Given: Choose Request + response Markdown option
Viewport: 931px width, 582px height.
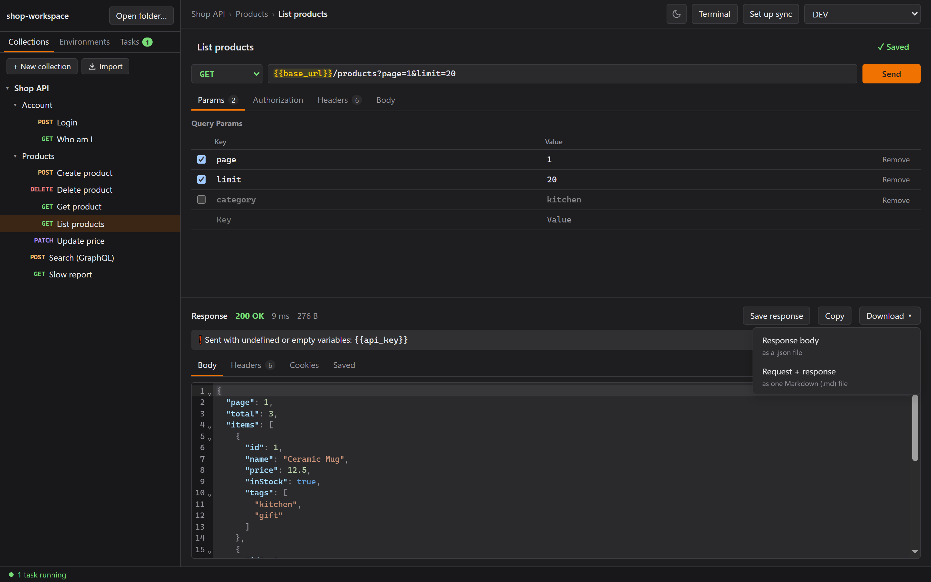Looking at the screenshot, I should click(x=836, y=377).
